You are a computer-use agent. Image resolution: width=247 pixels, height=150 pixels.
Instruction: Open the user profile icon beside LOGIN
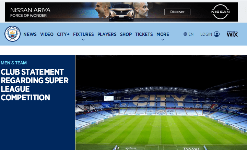click(217, 34)
